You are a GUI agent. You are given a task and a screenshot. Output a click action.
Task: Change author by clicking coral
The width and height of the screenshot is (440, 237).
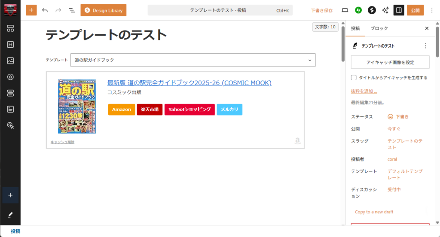392,159
